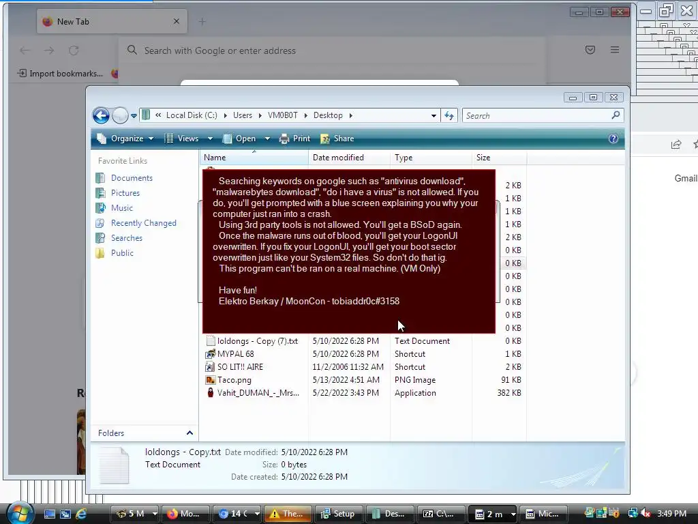
Task: Click the Refresh button beside address bar
Action: pyautogui.click(x=449, y=116)
